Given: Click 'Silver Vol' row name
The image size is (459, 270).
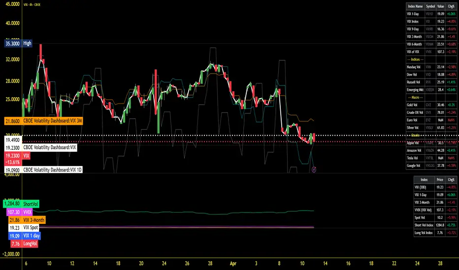Looking at the screenshot, I should (412, 128).
